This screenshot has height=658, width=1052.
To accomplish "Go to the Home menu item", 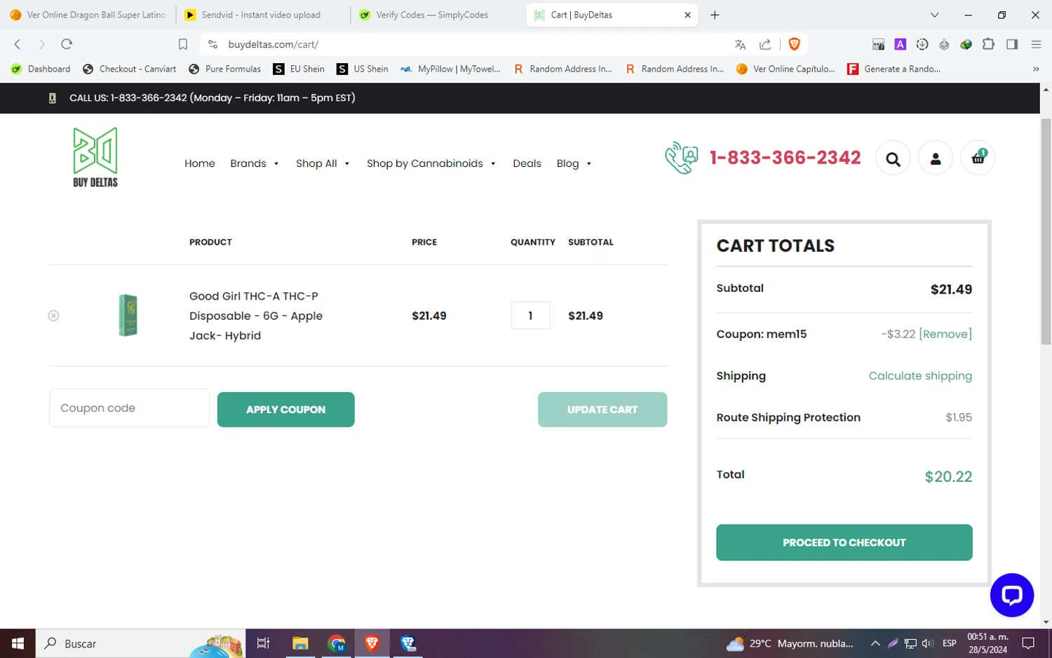I will click(200, 163).
